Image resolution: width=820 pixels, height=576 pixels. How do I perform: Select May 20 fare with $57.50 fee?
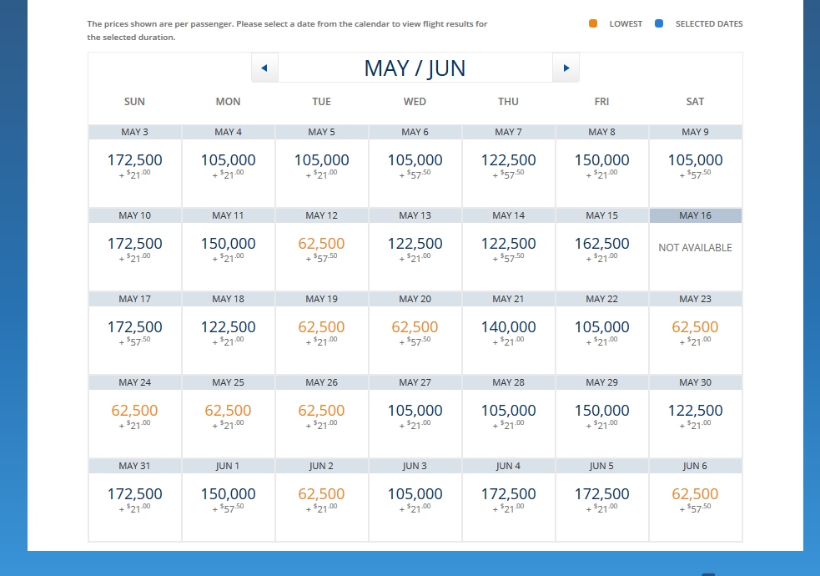tap(415, 331)
